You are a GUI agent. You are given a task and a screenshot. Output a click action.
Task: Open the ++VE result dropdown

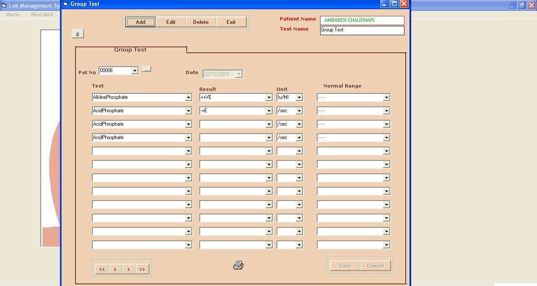269,98
